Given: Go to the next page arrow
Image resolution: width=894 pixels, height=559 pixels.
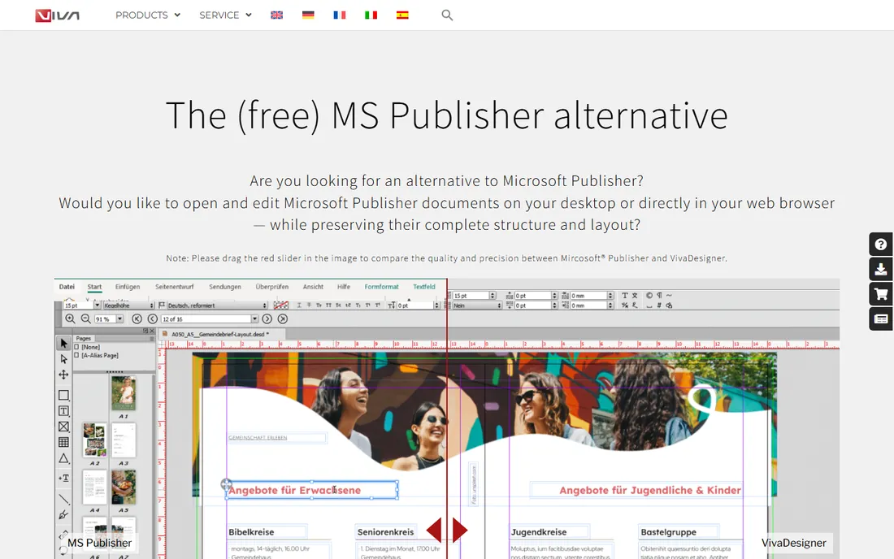Looking at the screenshot, I should [267, 319].
